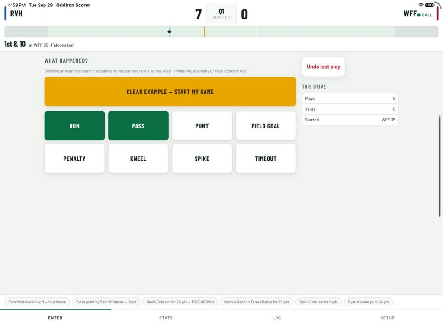Open Sam Whitaker kickoff touchback play chip

(x=37, y=302)
